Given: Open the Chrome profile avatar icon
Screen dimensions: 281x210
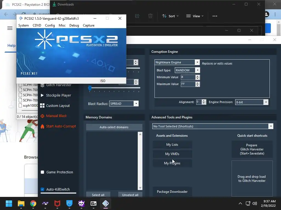Looking at the screenshot, I should tap(267, 14).
